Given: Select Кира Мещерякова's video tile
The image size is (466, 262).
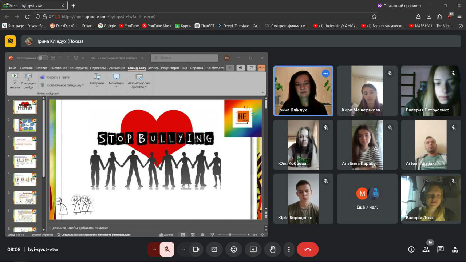Looking at the screenshot, I should [x=367, y=91].
